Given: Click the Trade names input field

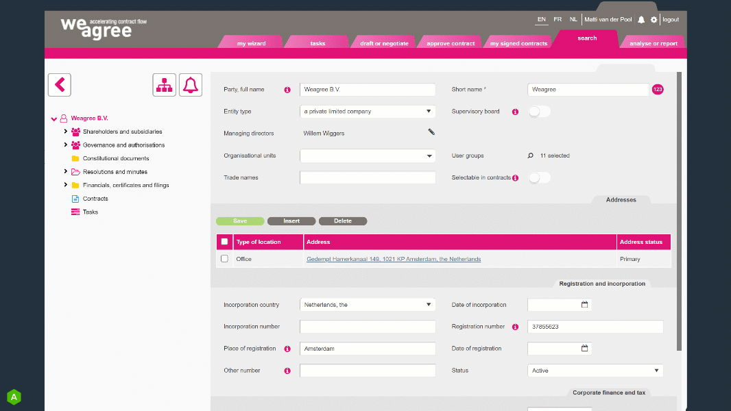Looking at the screenshot, I should click(x=368, y=177).
